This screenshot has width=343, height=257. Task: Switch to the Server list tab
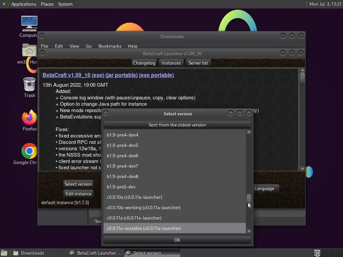pos(198,63)
